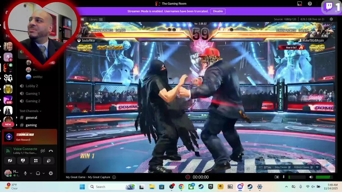Image resolution: width=342 pixels, height=192 pixels.
Task: Open Task View on the taskbar
Action: tap(142, 187)
